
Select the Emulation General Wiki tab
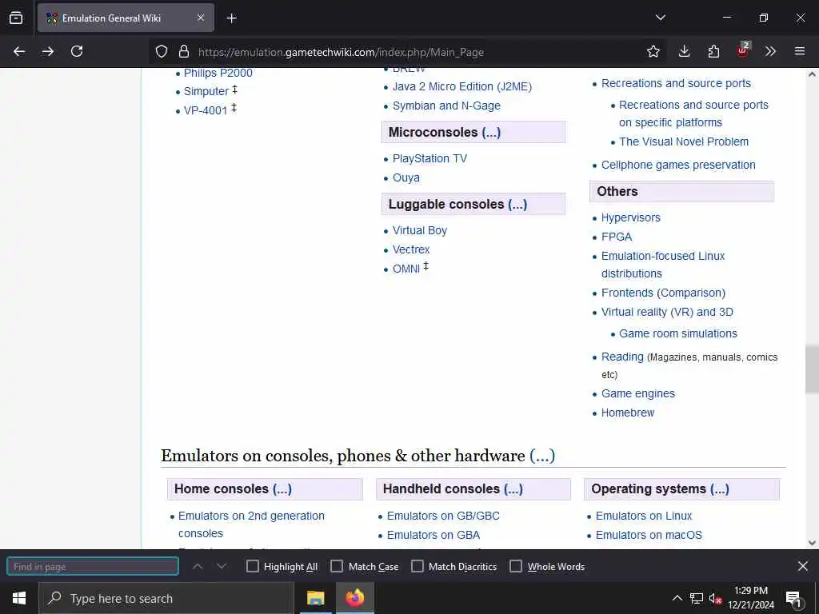126,18
